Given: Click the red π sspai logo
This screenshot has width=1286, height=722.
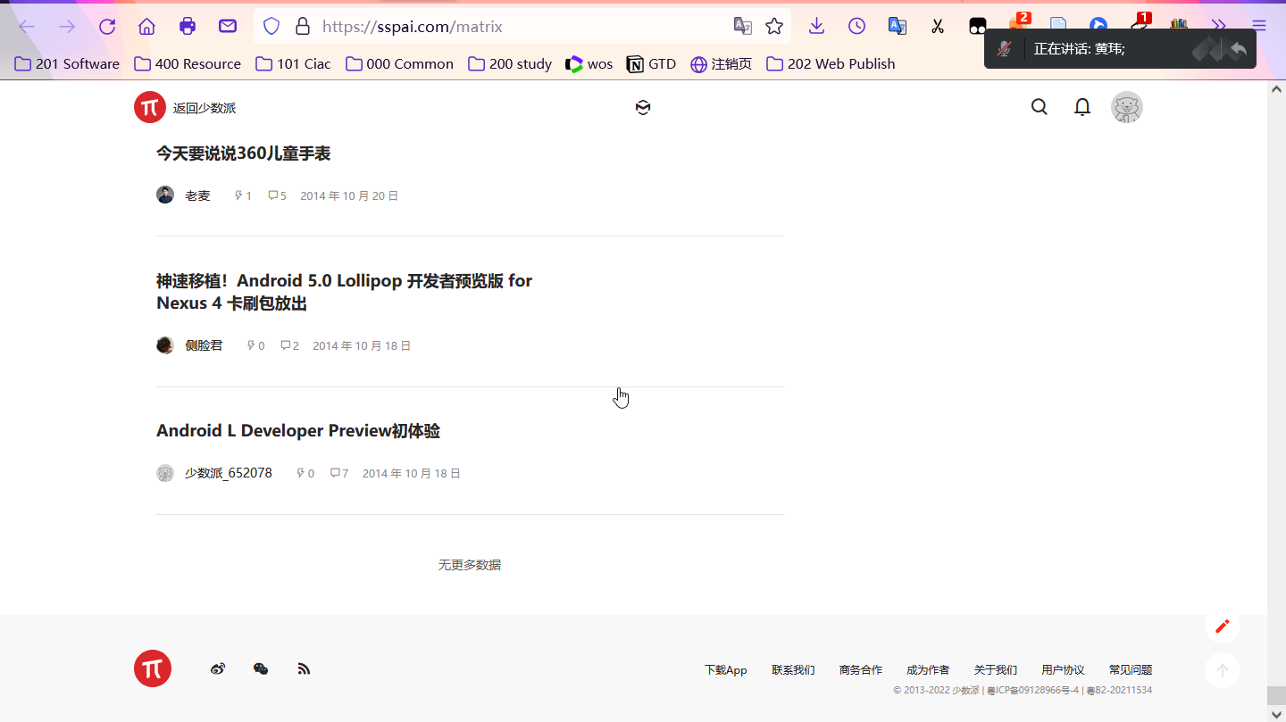Looking at the screenshot, I should click(149, 107).
